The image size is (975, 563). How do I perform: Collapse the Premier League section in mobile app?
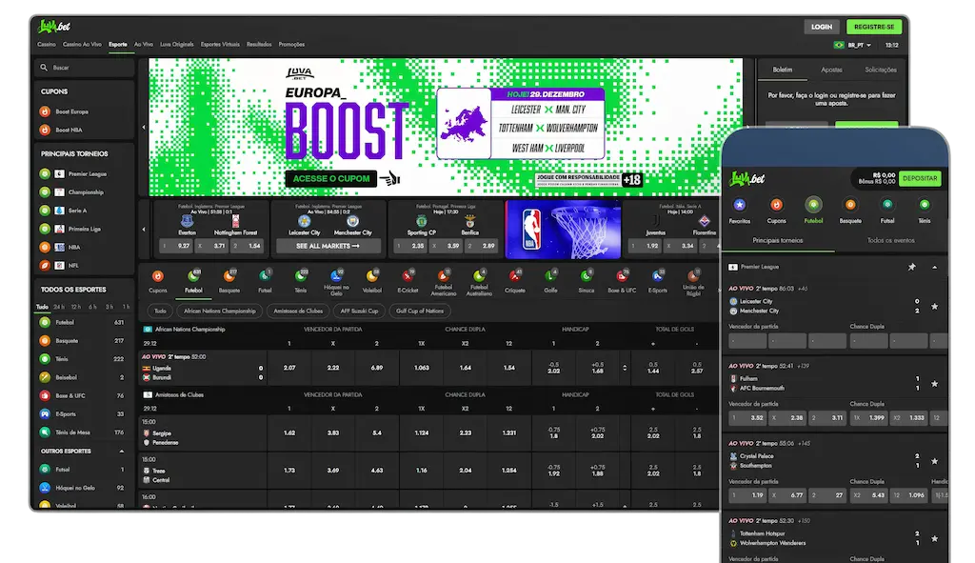pyautogui.click(x=934, y=267)
